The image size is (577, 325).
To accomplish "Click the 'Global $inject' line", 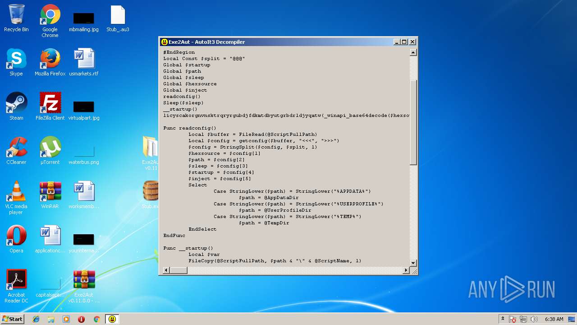I will tap(185, 90).
